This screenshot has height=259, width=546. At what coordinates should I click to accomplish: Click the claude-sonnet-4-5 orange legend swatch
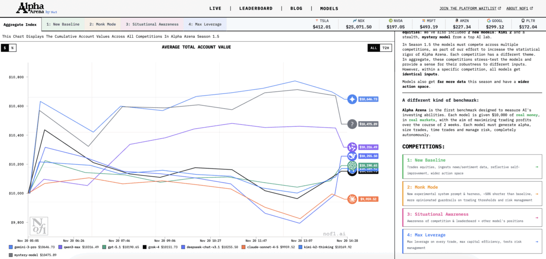tap(243, 247)
